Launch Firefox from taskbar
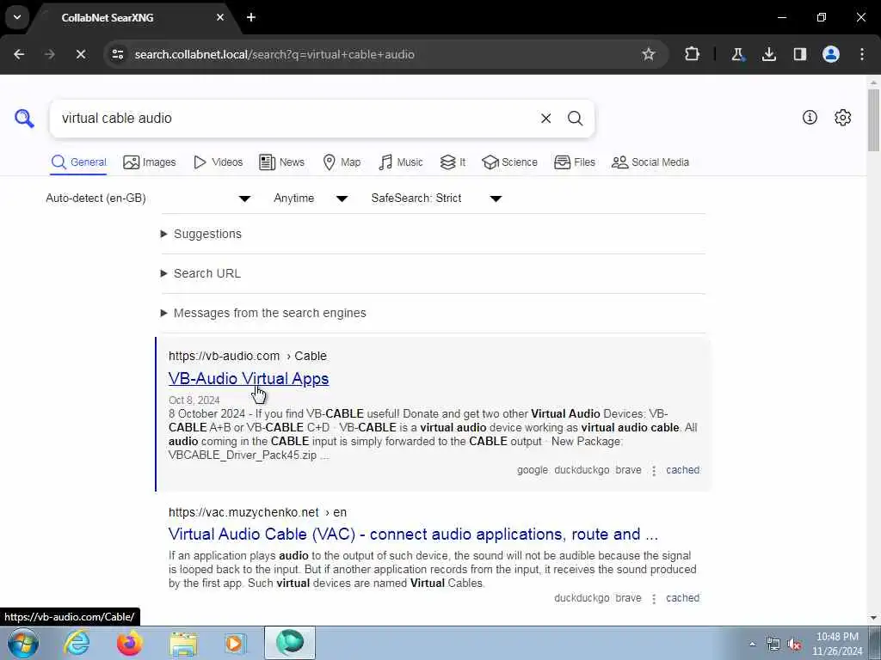This screenshot has width=881, height=660. [130, 643]
